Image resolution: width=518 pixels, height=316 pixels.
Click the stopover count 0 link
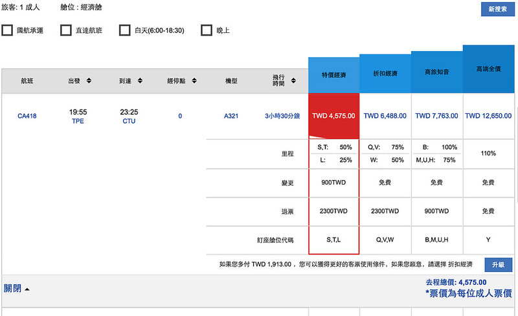click(180, 116)
